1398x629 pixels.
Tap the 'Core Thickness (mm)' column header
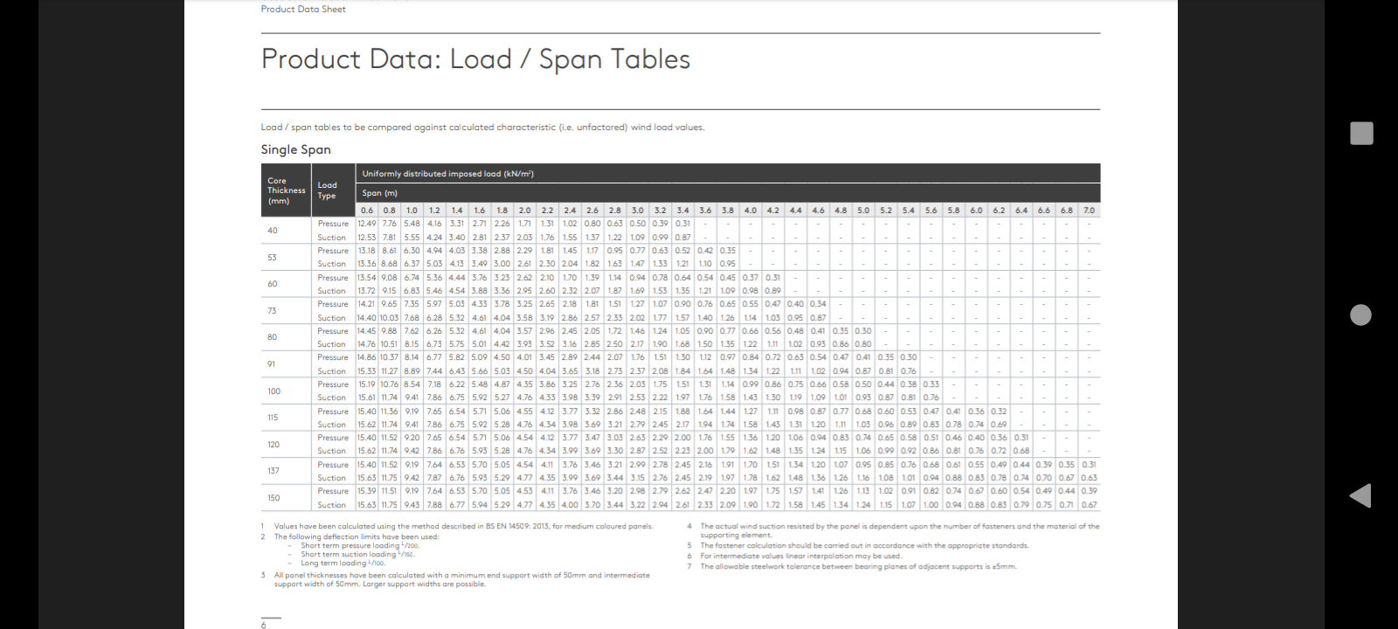(287, 190)
